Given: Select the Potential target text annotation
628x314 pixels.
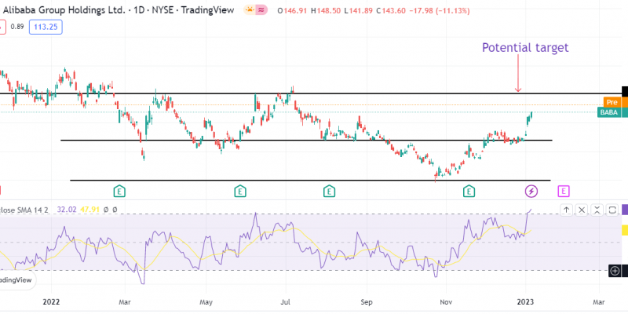Looking at the screenshot, I should tap(525, 48).
